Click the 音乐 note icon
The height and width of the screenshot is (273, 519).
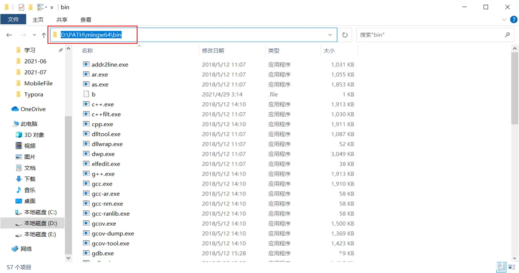19,190
